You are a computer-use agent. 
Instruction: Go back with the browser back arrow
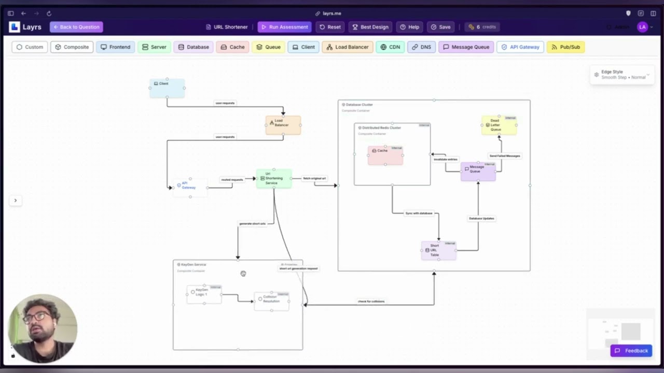[23, 13]
